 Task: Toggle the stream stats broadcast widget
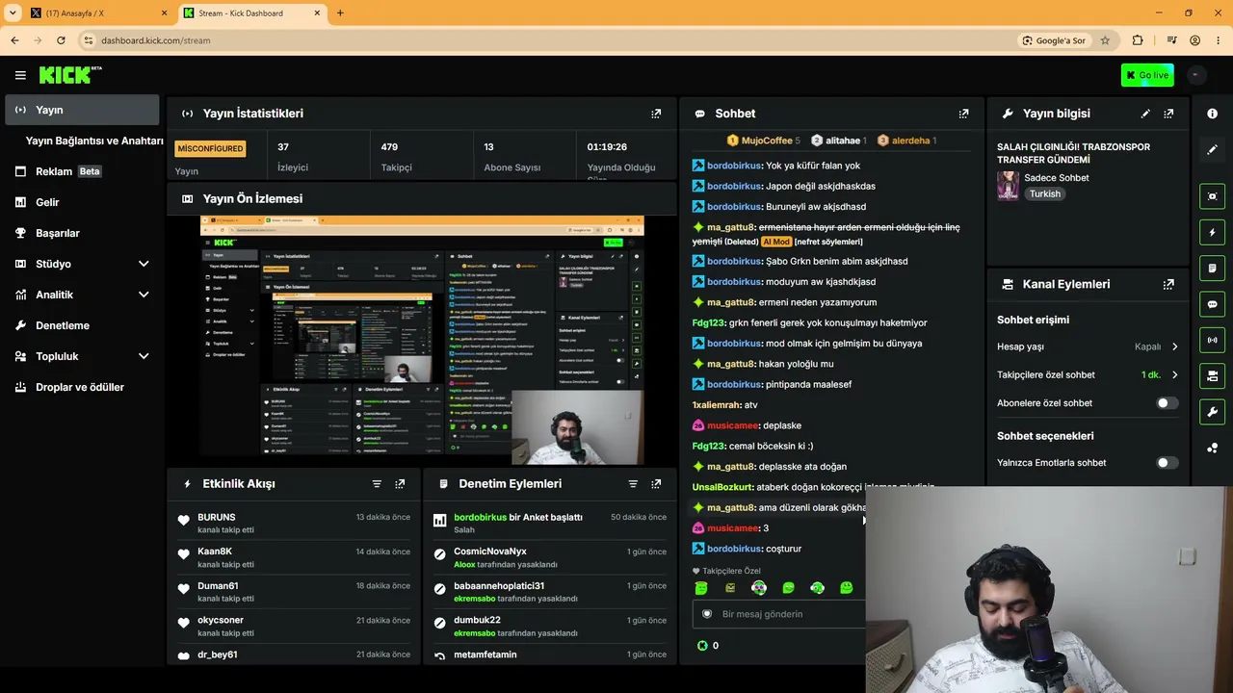[x=1212, y=340]
